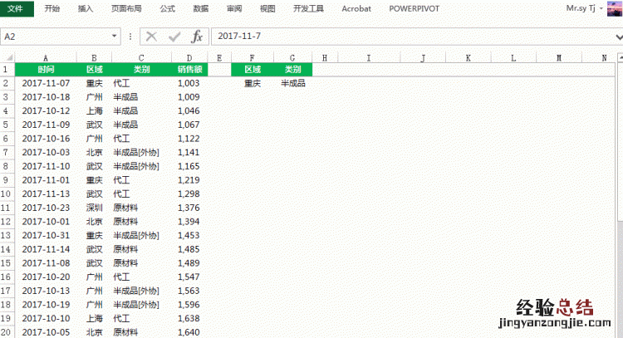Switch to the 插入 ribbon tab
The width and height of the screenshot is (623, 338).
86,8
